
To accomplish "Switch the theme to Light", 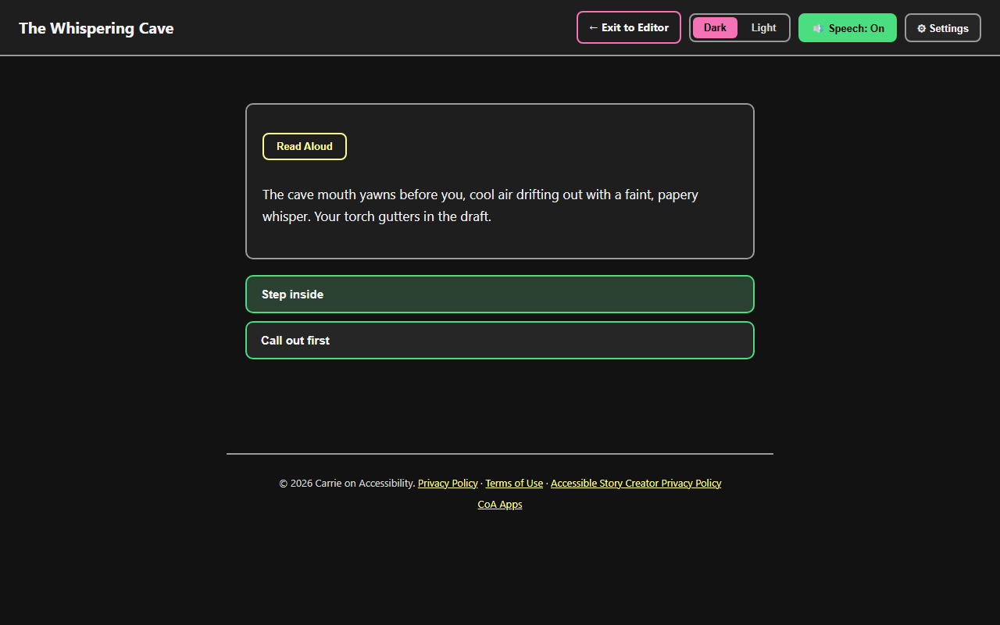I will click(x=763, y=27).
